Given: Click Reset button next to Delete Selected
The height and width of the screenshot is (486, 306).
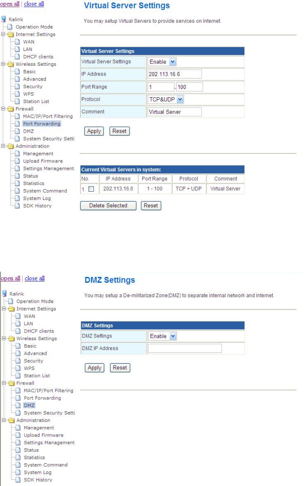Looking at the screenshot, I should (x=151, y=205).
